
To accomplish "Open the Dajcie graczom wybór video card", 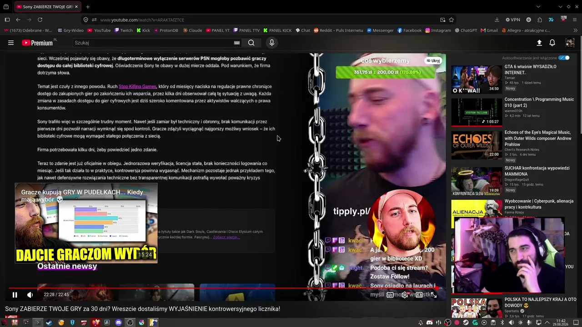I will [86, 223].
